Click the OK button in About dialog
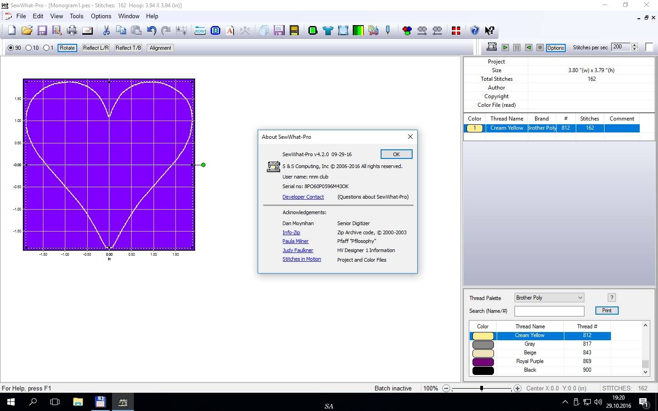Viewport: 658px width, 411px height. click(396, 154)
